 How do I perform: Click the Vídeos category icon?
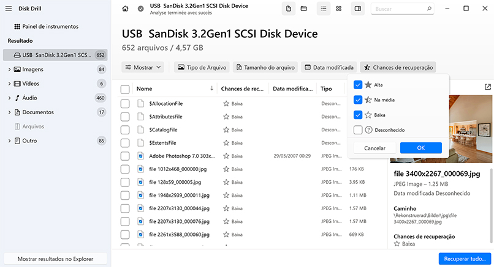point(17,84)
